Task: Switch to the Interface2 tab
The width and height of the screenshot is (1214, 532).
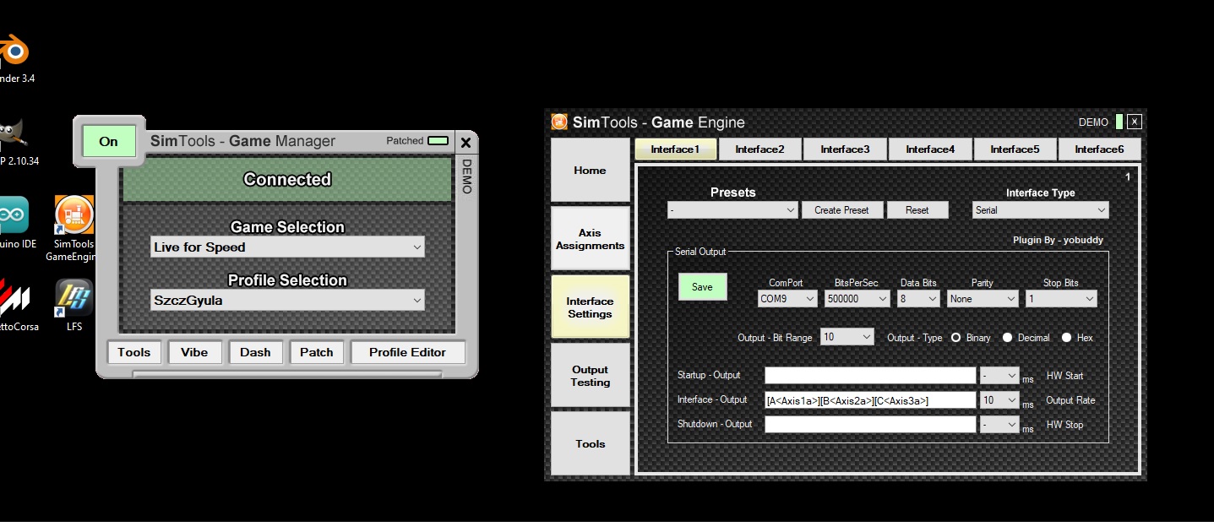Action: click(x=759, y=149)
